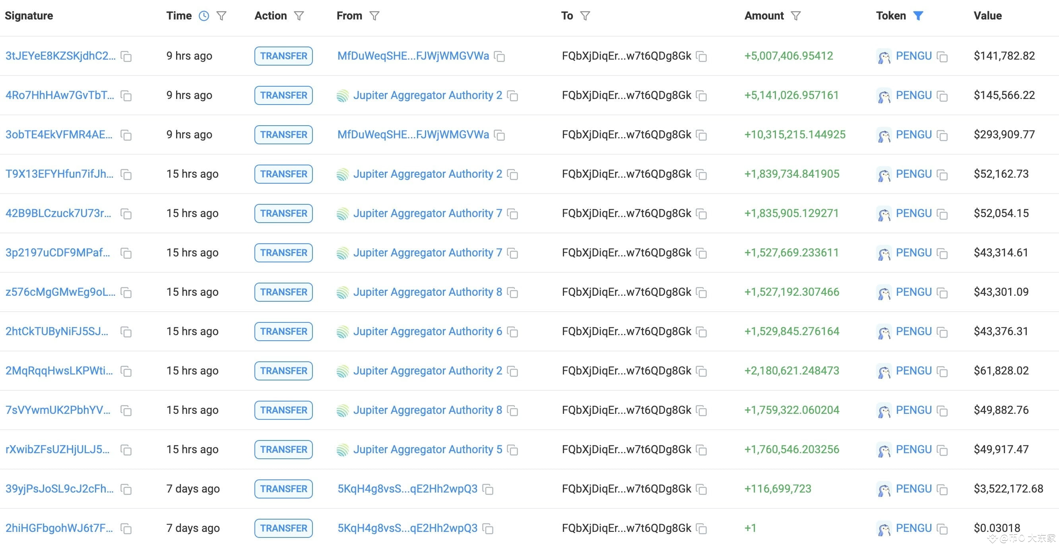This screenshot has width=1059, height=547.
Task: Copy signature 3tJEYeE8KZSKjdhC2...
Action: 126,56
